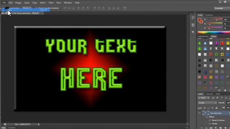Screen dimensions: 230x129
Task: Enable Show Transform Controls checkbox
Action: [36, 8]
